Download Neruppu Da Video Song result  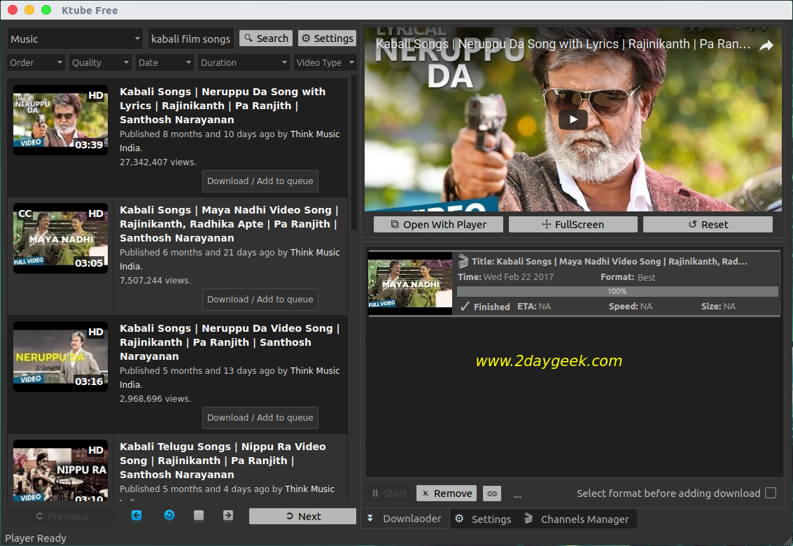click(260, 418)
